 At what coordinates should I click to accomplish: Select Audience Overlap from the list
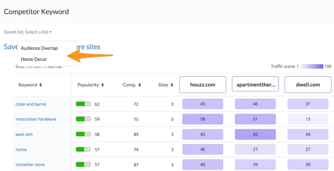[39, 48]
